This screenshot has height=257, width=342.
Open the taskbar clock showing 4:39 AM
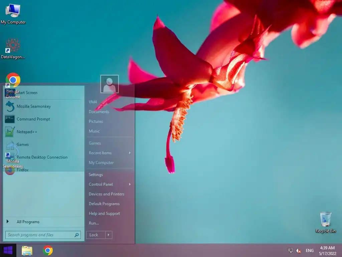327,251
